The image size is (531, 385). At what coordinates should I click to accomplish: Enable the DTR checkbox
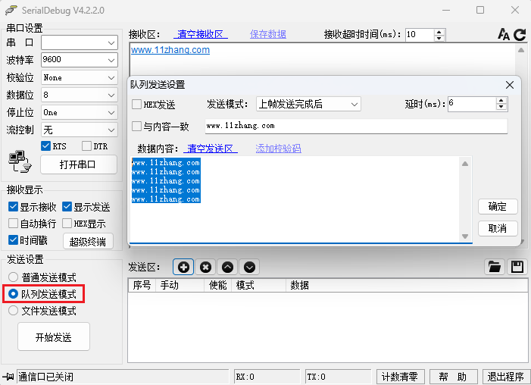point(86,146)
